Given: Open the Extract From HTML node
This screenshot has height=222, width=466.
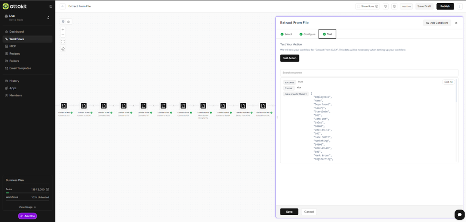Looking at the screenshot, I should click(x=243, y=106).
